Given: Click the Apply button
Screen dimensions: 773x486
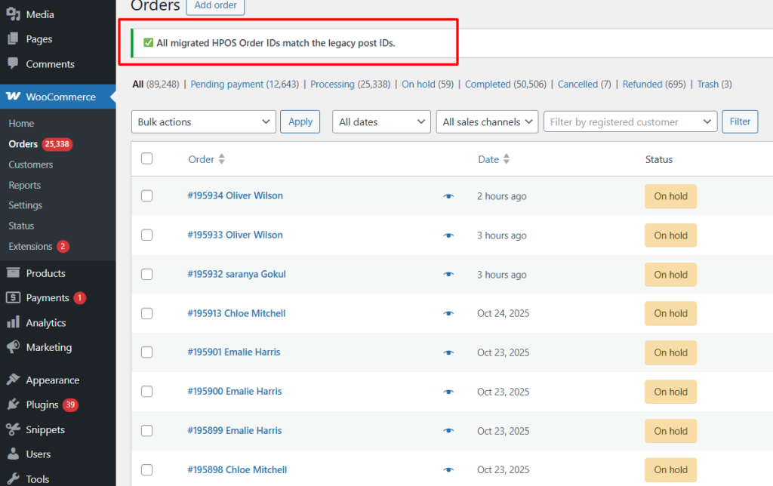Looking at the screenshot, I should tap(300, 121).
